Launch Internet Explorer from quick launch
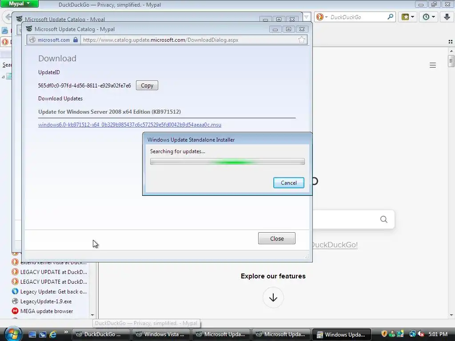The image size is (455, 341). (53, 334)
